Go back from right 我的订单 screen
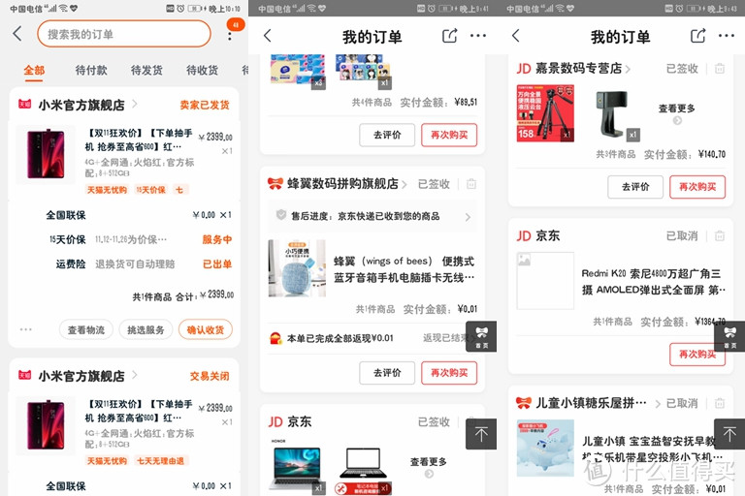The image size is (745, 496). [516, 36]
